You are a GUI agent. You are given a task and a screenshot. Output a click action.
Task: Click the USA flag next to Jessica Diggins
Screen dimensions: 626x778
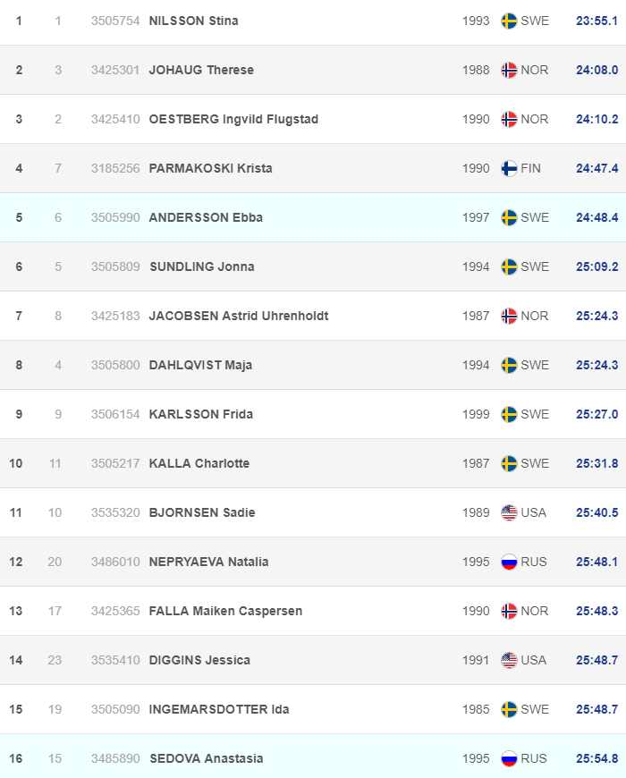(509, 660)
